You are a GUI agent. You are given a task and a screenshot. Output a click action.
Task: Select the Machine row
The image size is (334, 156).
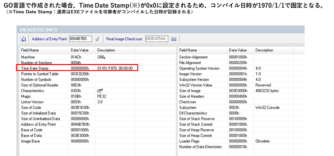28,57
